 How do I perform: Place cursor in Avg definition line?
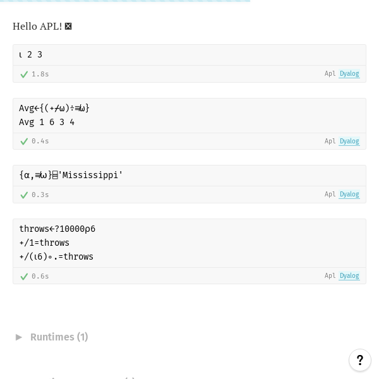54,108
